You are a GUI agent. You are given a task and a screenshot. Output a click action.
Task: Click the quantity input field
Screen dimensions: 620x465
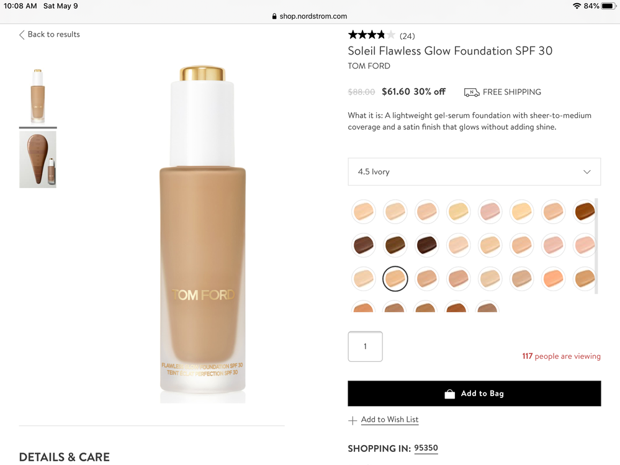tap(365, 346)
